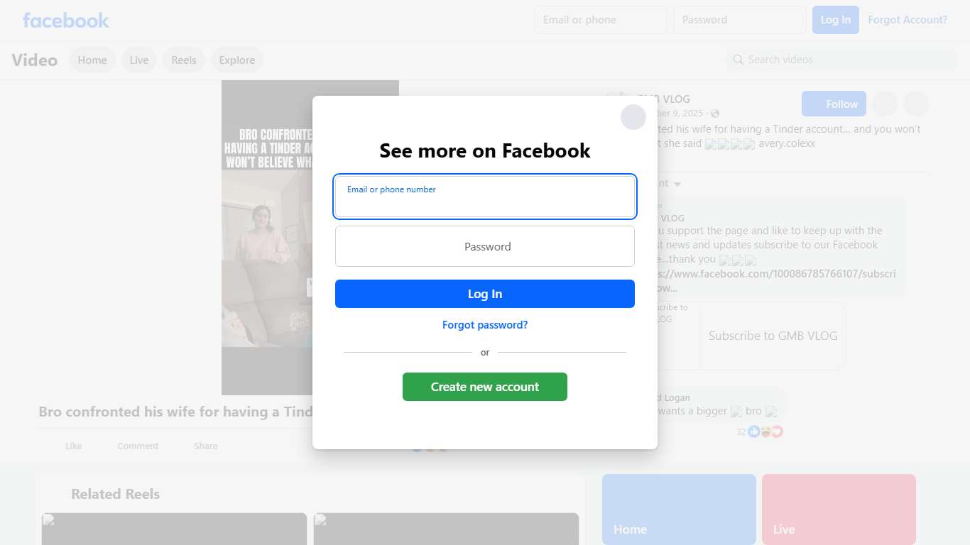Click the reaction emoji icons under Logan's comment

pyautogui.click(x=765, y=431)
